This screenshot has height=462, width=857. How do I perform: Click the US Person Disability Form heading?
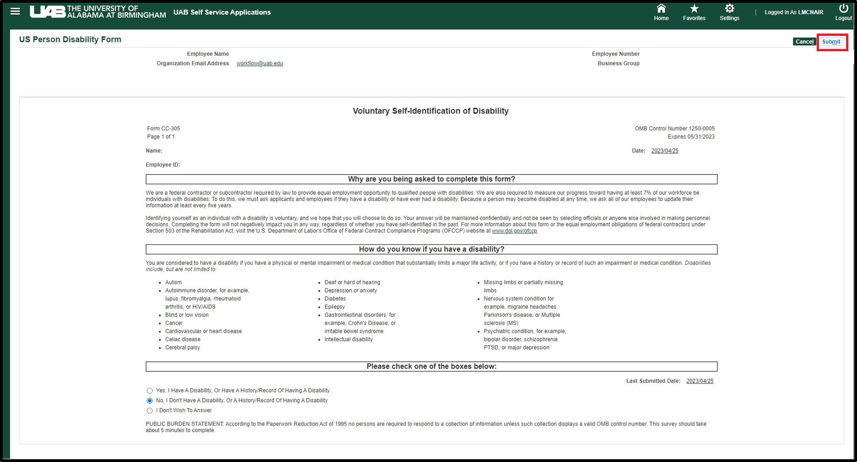point(70,39)
